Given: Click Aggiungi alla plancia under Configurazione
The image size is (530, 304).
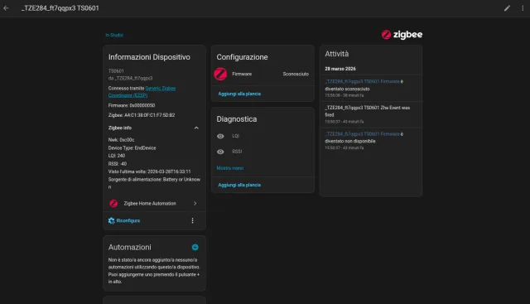Looking at the screenshot, I should pyautogui.click(x=239, y=94).
